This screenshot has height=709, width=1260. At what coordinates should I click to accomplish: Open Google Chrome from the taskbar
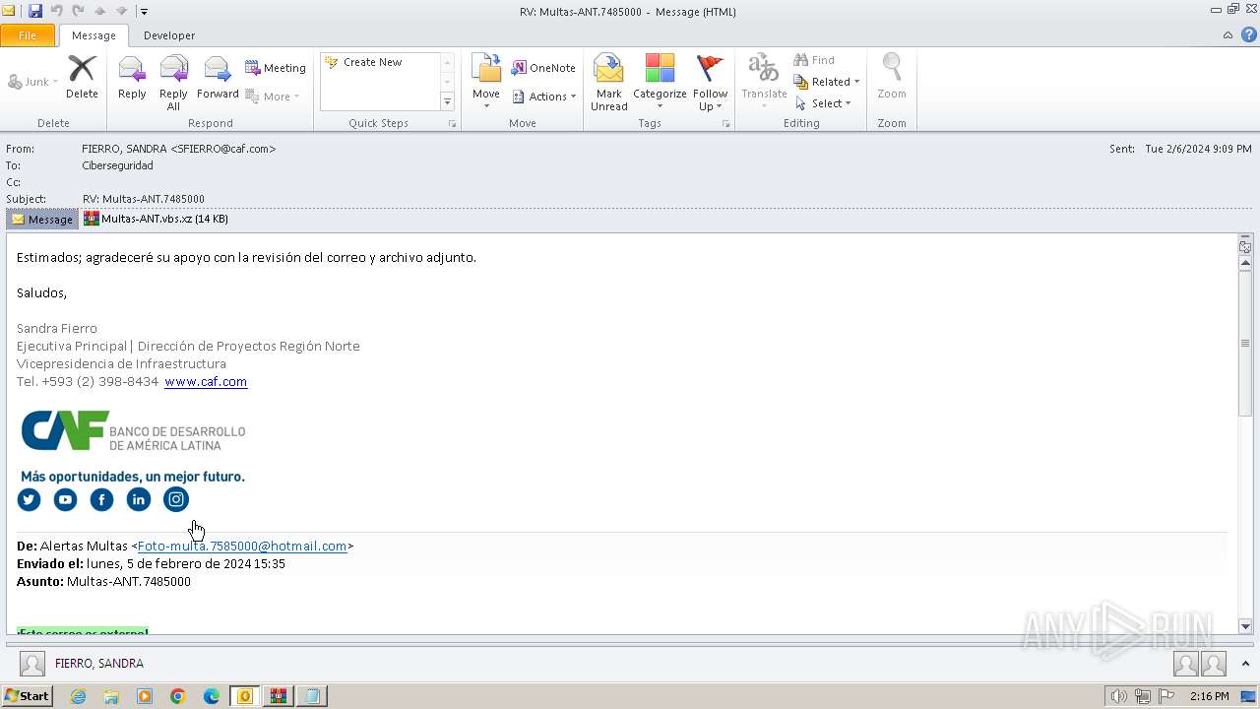pos(177,696)
